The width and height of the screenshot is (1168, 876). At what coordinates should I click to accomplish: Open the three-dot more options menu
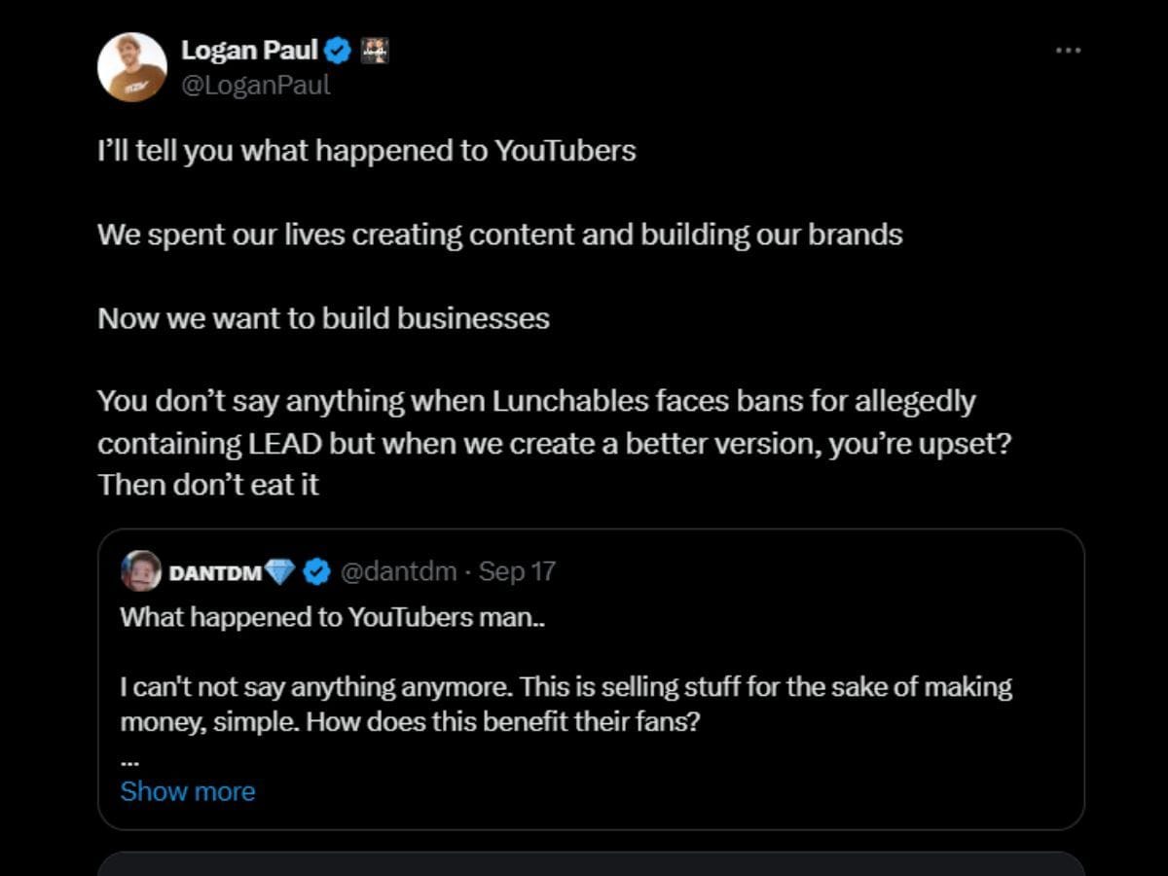click(1068, 49)
